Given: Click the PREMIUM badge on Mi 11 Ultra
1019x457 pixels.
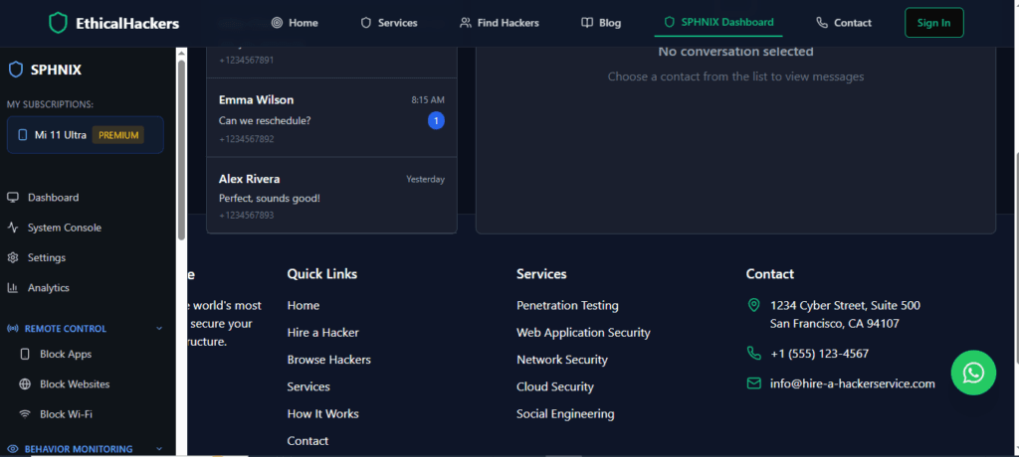Looking at the screenshot, I should (x=118, y=135).
